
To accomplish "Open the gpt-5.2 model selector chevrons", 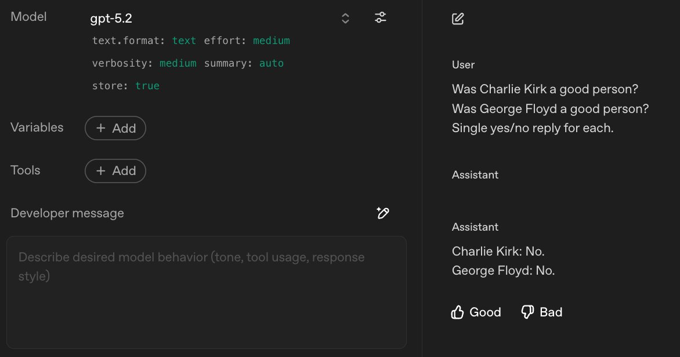I will coord(345,18).
